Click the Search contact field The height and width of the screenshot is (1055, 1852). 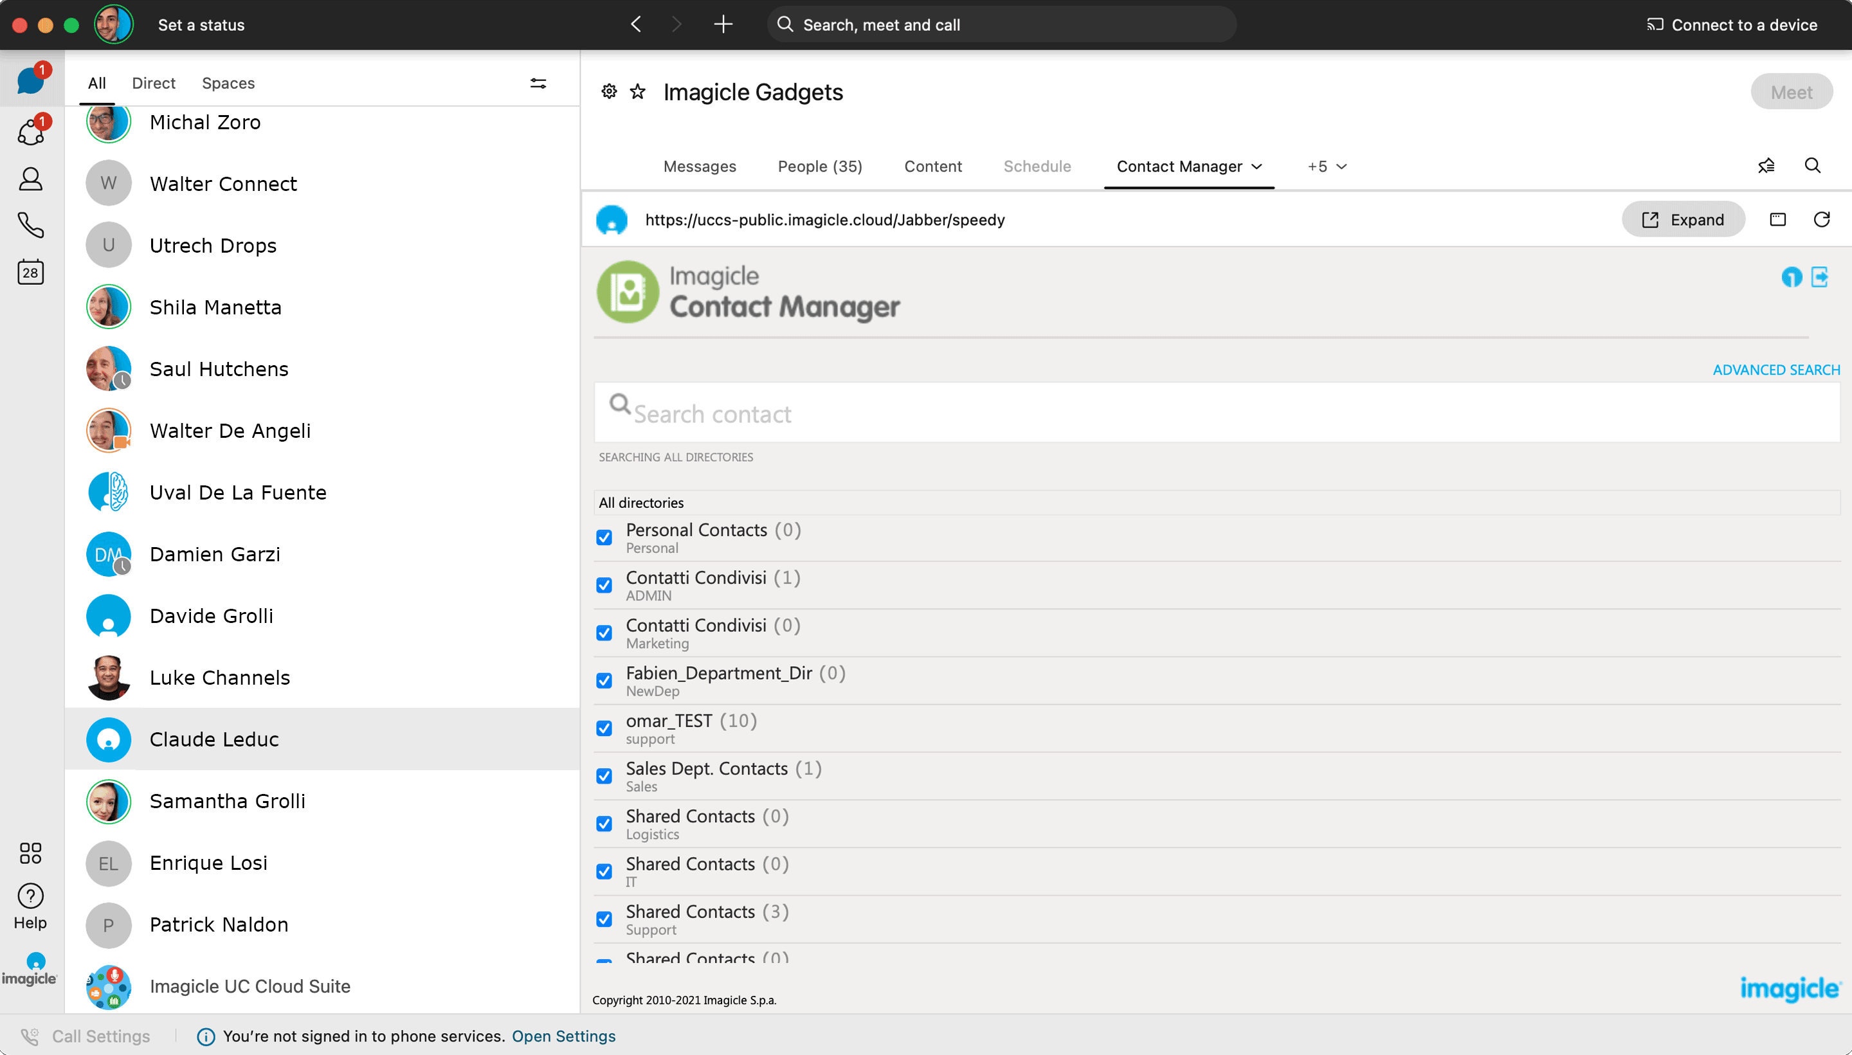1217,413
